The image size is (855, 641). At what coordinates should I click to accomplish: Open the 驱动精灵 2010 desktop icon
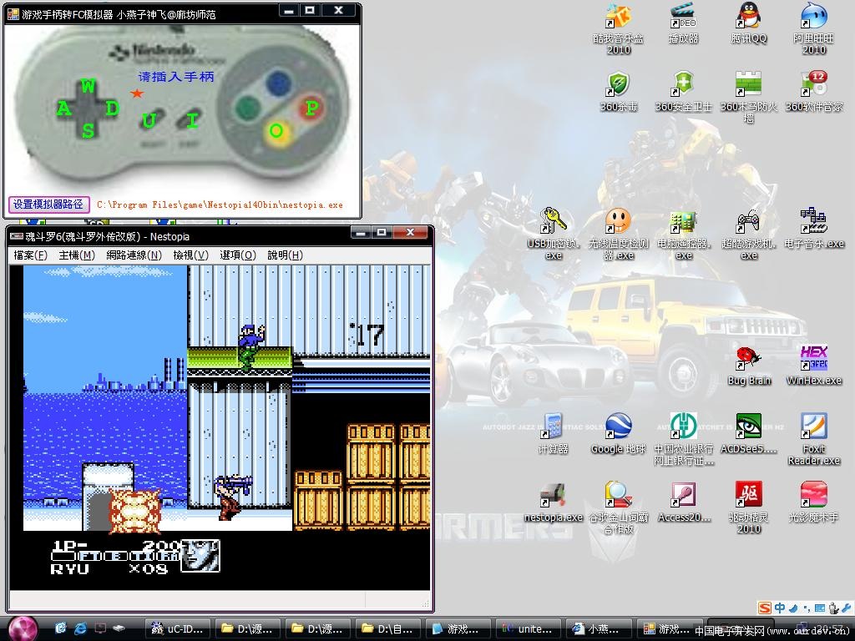(x=749, y=507)
